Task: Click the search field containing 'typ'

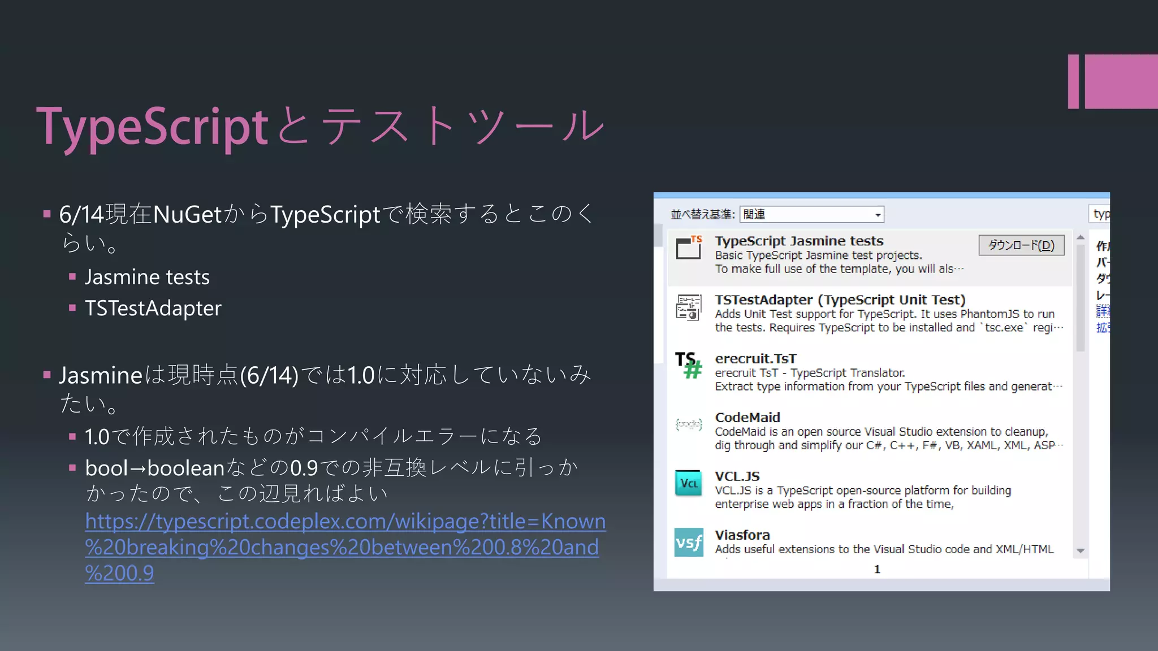Action: coord(1099,214)
